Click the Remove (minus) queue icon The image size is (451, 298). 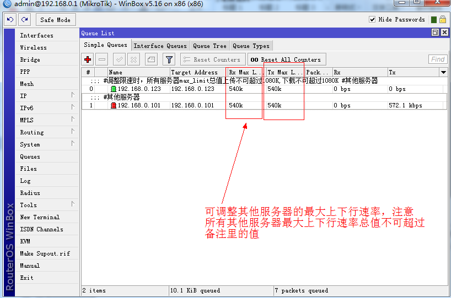pyautogui.click(x=102, y=59)
